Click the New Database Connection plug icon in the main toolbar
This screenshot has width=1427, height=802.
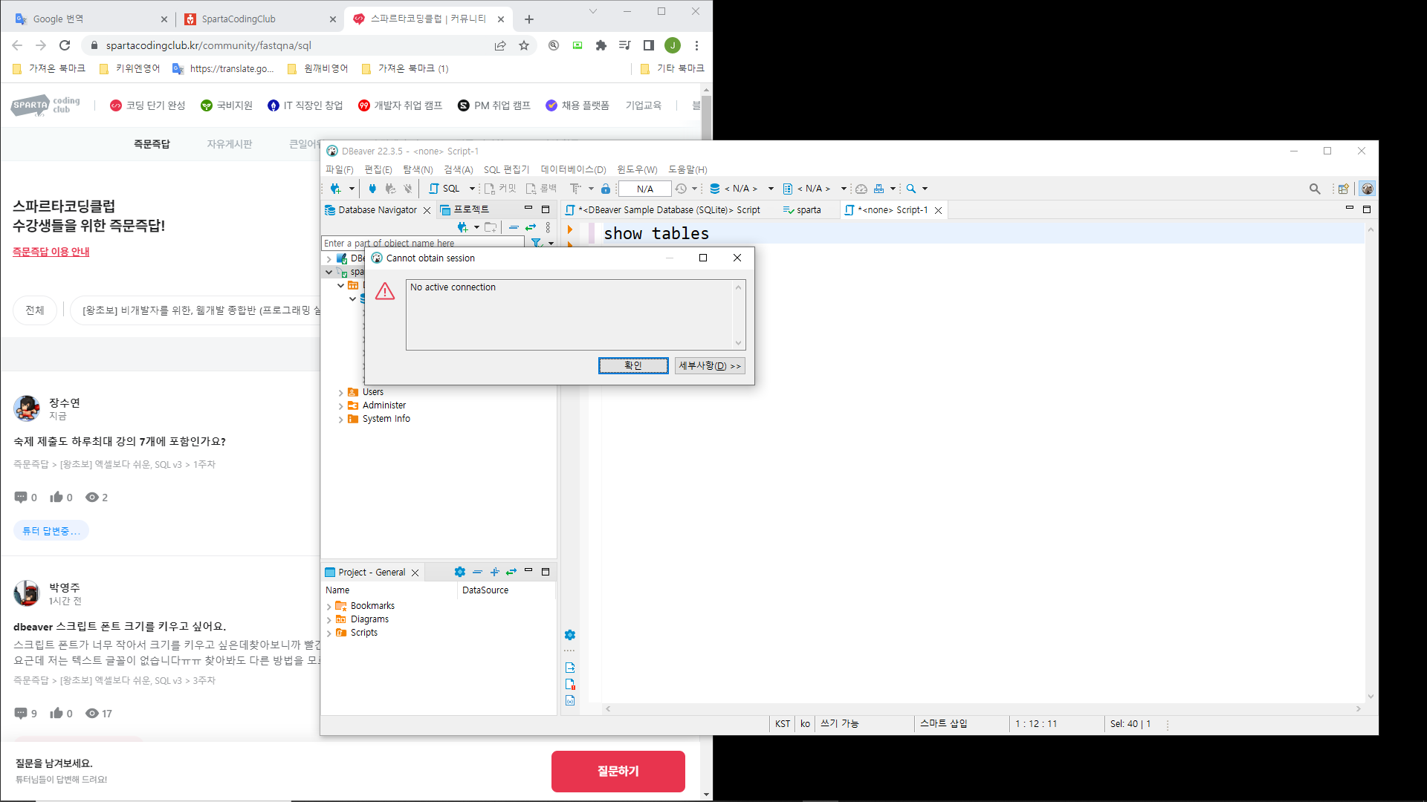pos(335,189)
